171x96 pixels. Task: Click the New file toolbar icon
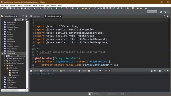tap(2, 8)
